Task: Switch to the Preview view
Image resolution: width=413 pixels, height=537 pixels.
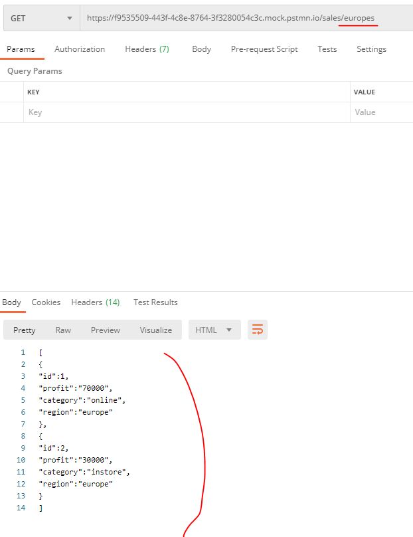Action: point(106,330)
